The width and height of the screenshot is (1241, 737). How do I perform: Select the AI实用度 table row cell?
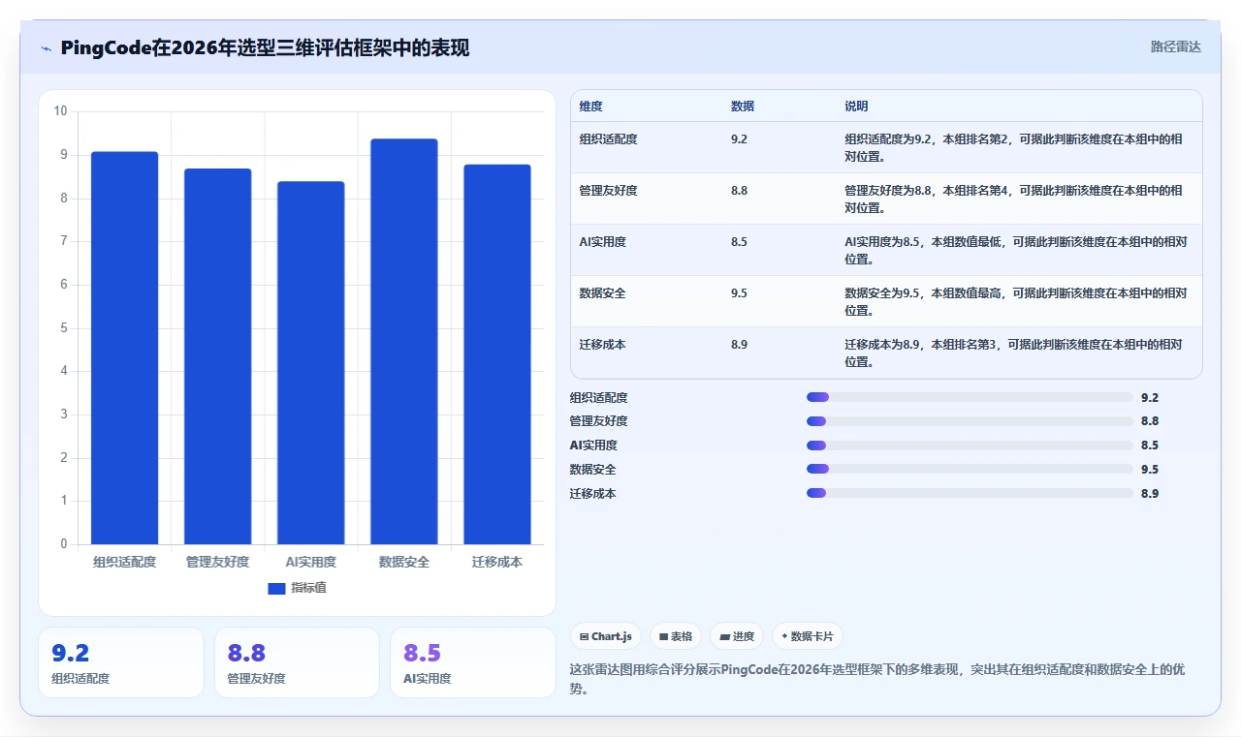pyautogui.click(x=602, y=242)
